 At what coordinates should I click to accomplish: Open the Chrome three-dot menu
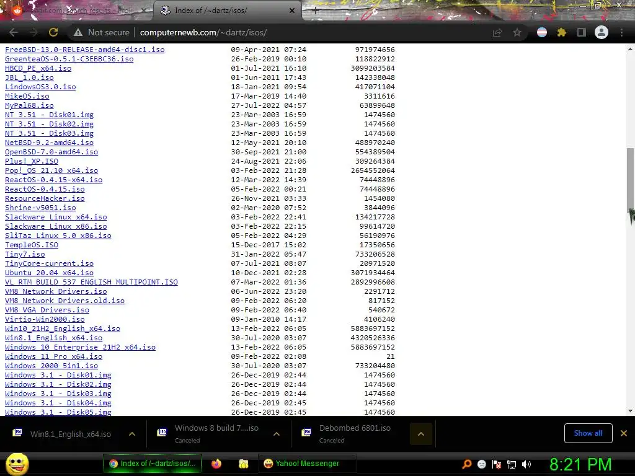621,32
